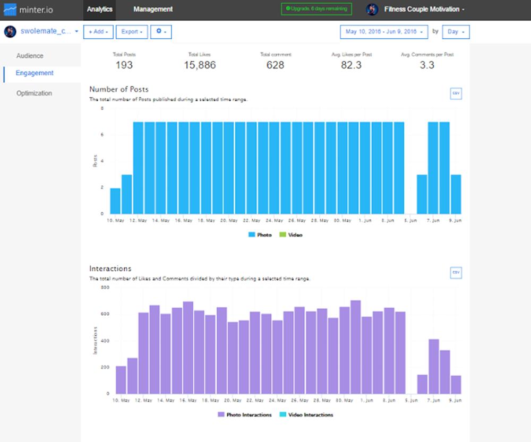This screenshot has height=442, width=531.
Task: Switch to the Management tab
Action: coord(153,10)
